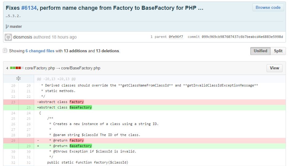Open the parent commit 0fe96f7 link
Viewport: 289px width, 166px height.
[x=176, y=37]
